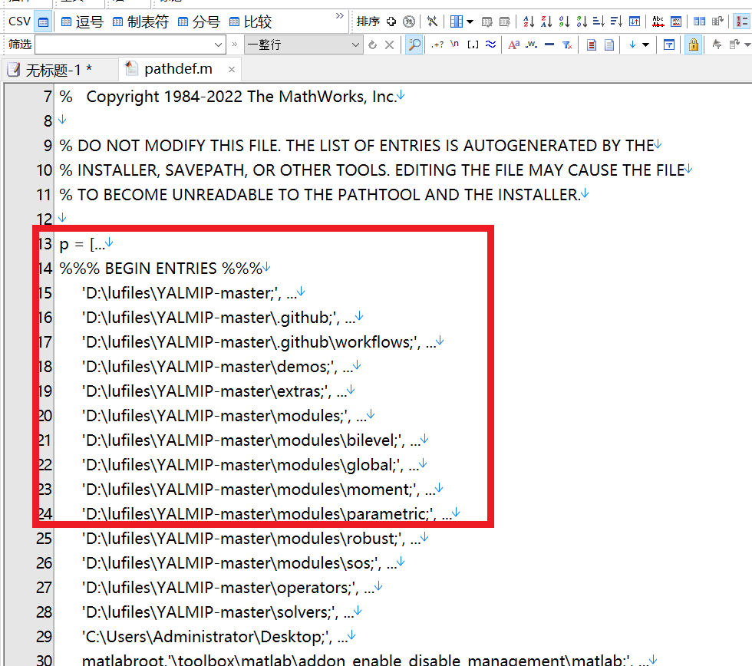Expand the column layout dropdown arrow
Viewport: 752px width, 666px height.
pyautogui.click(x=470, y=21)
